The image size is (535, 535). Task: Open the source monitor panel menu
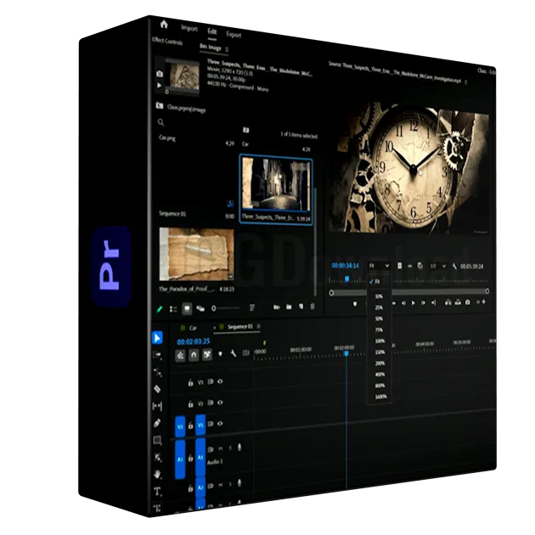465,82
